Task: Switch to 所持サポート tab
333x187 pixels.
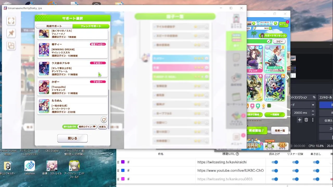Action: click(x=54, y=26)
